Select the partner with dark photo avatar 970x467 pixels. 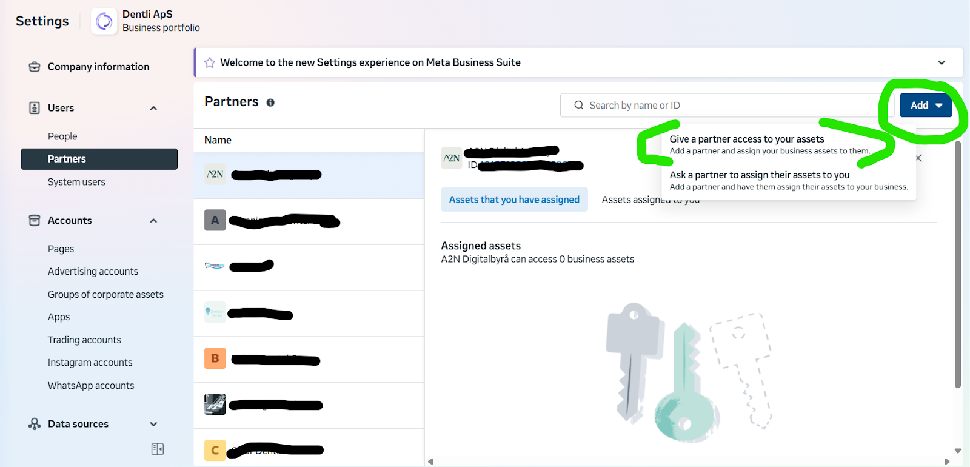point(215,405)
